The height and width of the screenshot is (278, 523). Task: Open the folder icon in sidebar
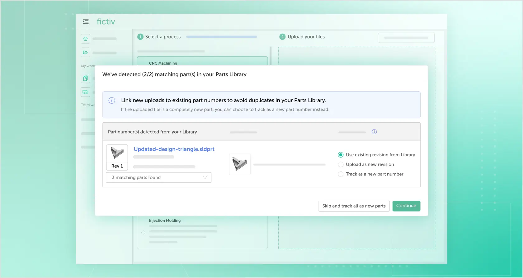coord(85,52)
